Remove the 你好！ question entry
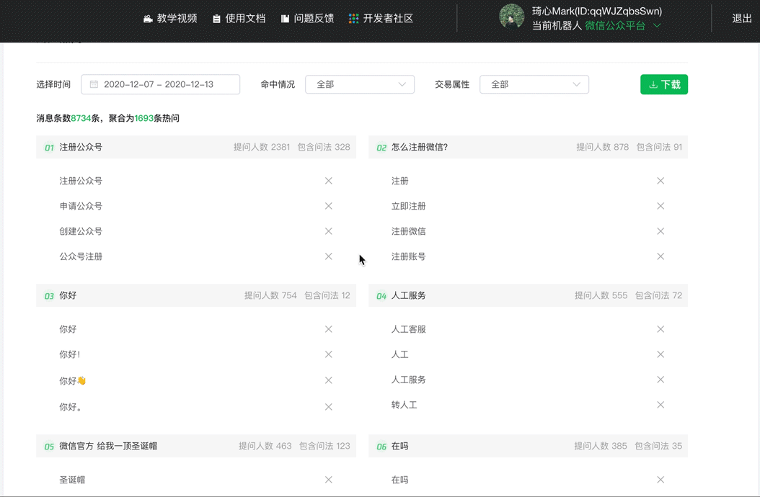The height and width of the screenshot is (497, 760). 328,354
